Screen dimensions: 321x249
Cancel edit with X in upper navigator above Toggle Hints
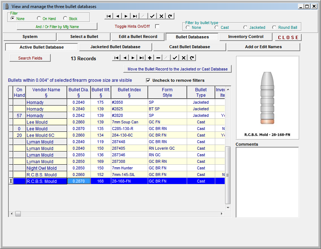[161, 16]
